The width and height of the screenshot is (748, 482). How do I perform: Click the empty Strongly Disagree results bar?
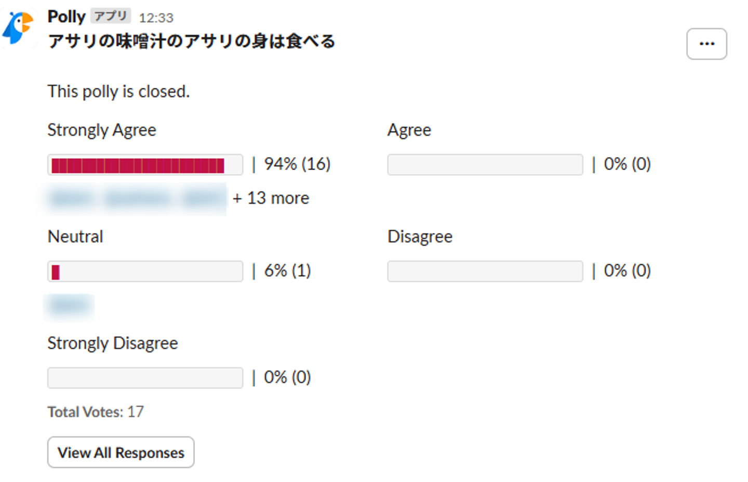click(145, 378)
